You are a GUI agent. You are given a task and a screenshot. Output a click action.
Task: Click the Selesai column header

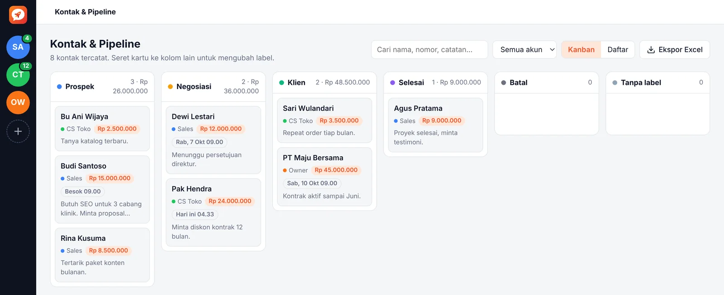point(435,83)
